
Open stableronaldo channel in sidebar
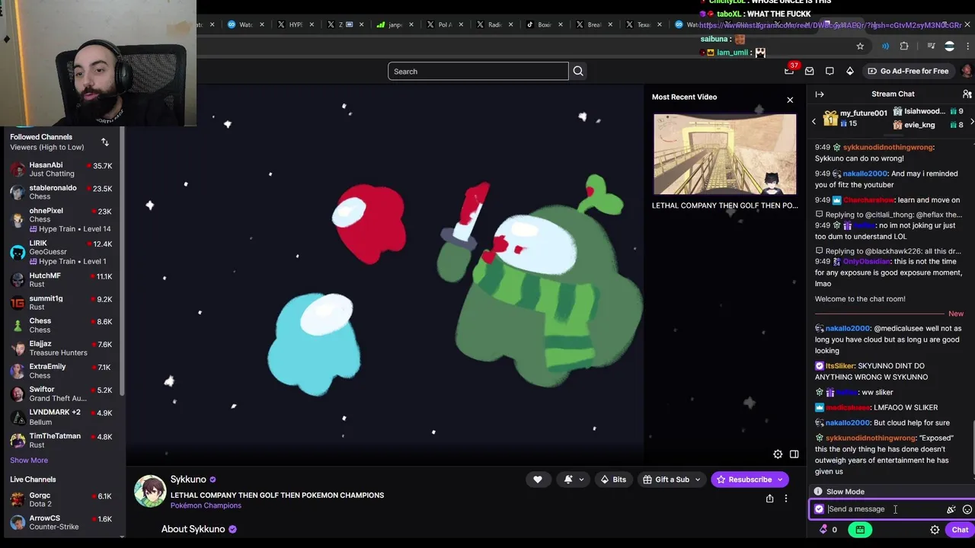pyautogui.click(x=61, y=192)
